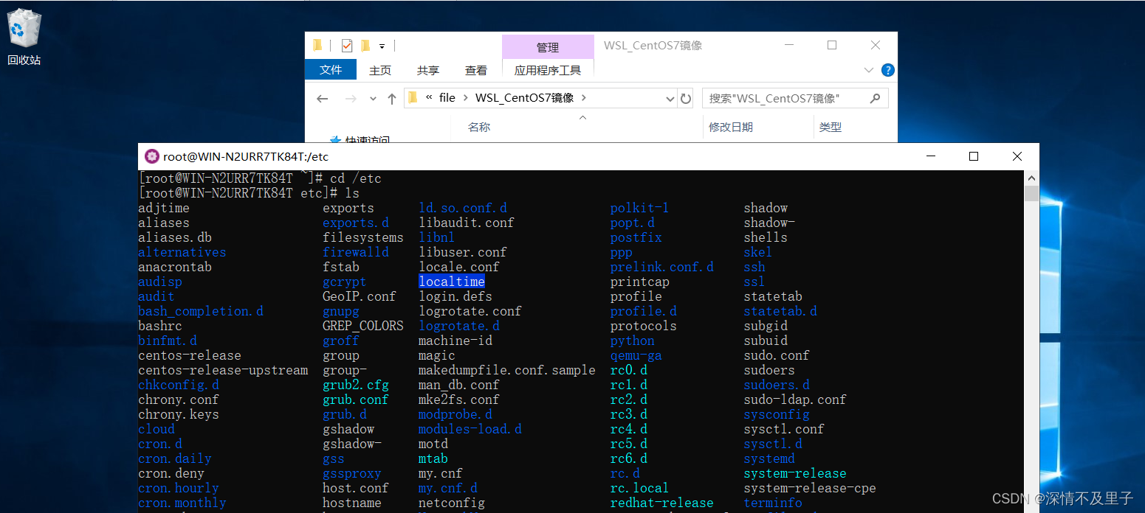Sort by 类型 column header
Image resolution: width=1145 pixels, height=513 pixels.
pos(831,128)
